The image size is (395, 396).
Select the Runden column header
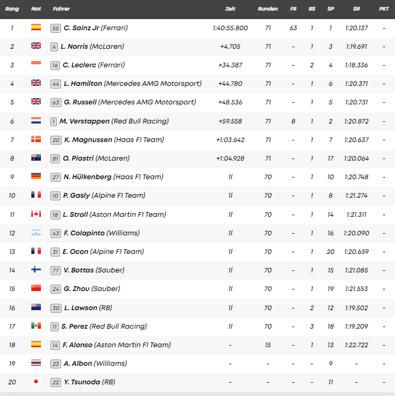pos(268,9)
